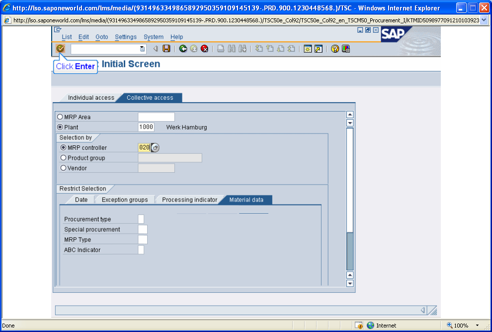Click the browser address URL field
The height and width of the screenshot is (332, 492).
246,20
